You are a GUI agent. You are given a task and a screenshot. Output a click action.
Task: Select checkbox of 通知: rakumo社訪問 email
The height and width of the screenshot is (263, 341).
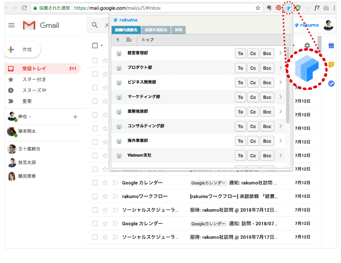(95, 183)
